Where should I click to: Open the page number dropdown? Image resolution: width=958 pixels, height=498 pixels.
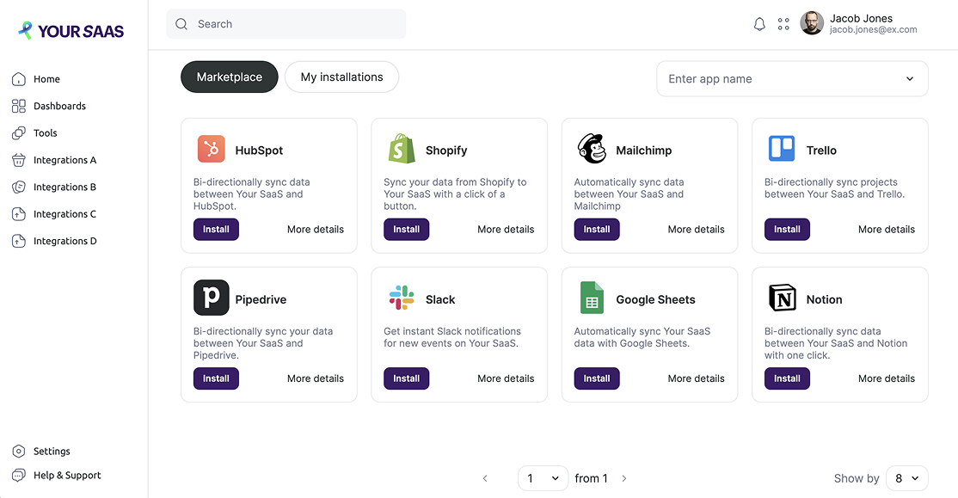(x=542, y=478)
